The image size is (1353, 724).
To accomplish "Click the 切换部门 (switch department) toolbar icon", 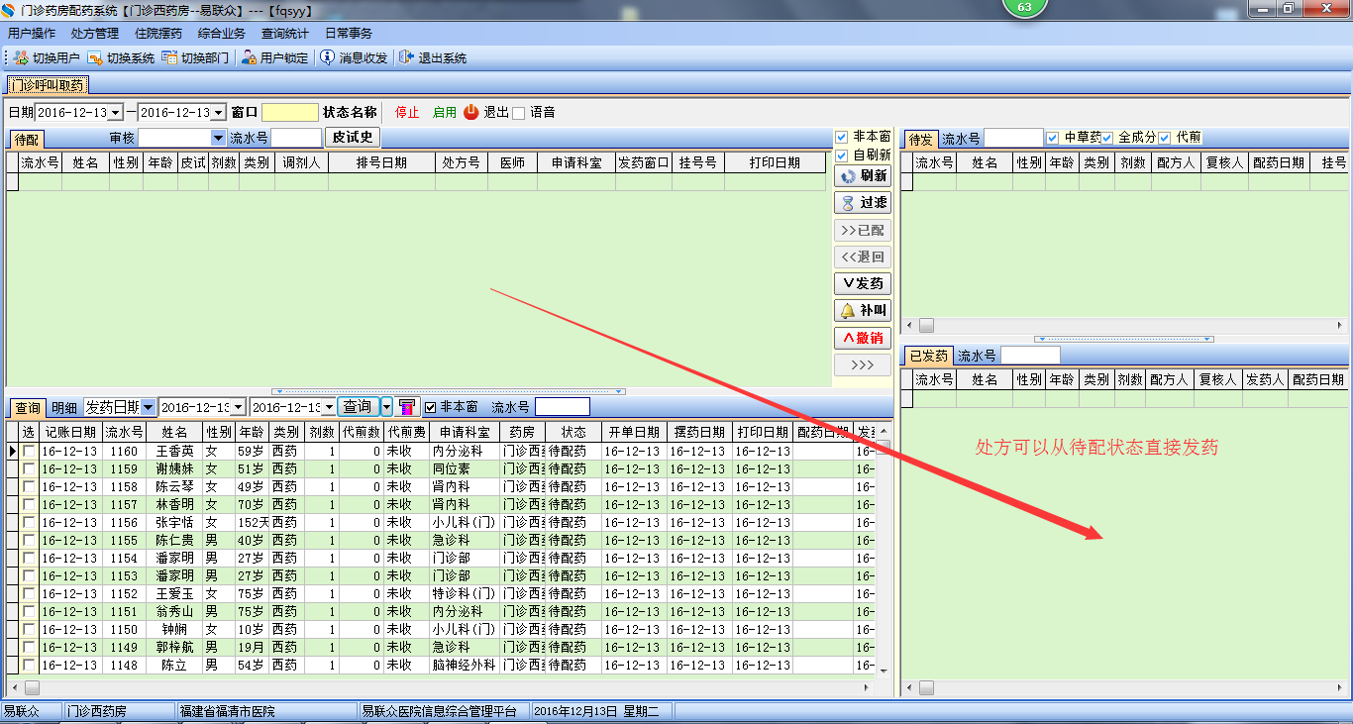I will (169, 58).
